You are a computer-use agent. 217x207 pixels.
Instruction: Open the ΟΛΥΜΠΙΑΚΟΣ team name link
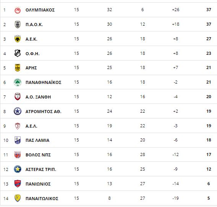pos(40,10)
